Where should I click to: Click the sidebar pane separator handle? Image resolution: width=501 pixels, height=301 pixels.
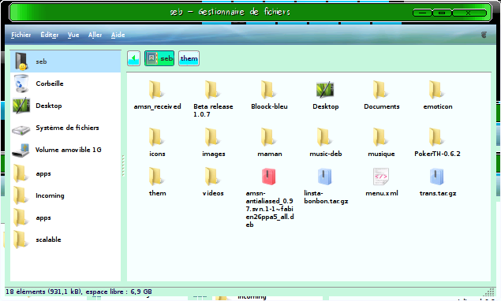[x=123, y=165]
